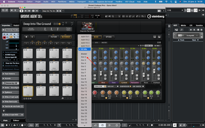Solo the Overhead mixer channel
This screenshot has height=128, width=205.
pos(159,75)
